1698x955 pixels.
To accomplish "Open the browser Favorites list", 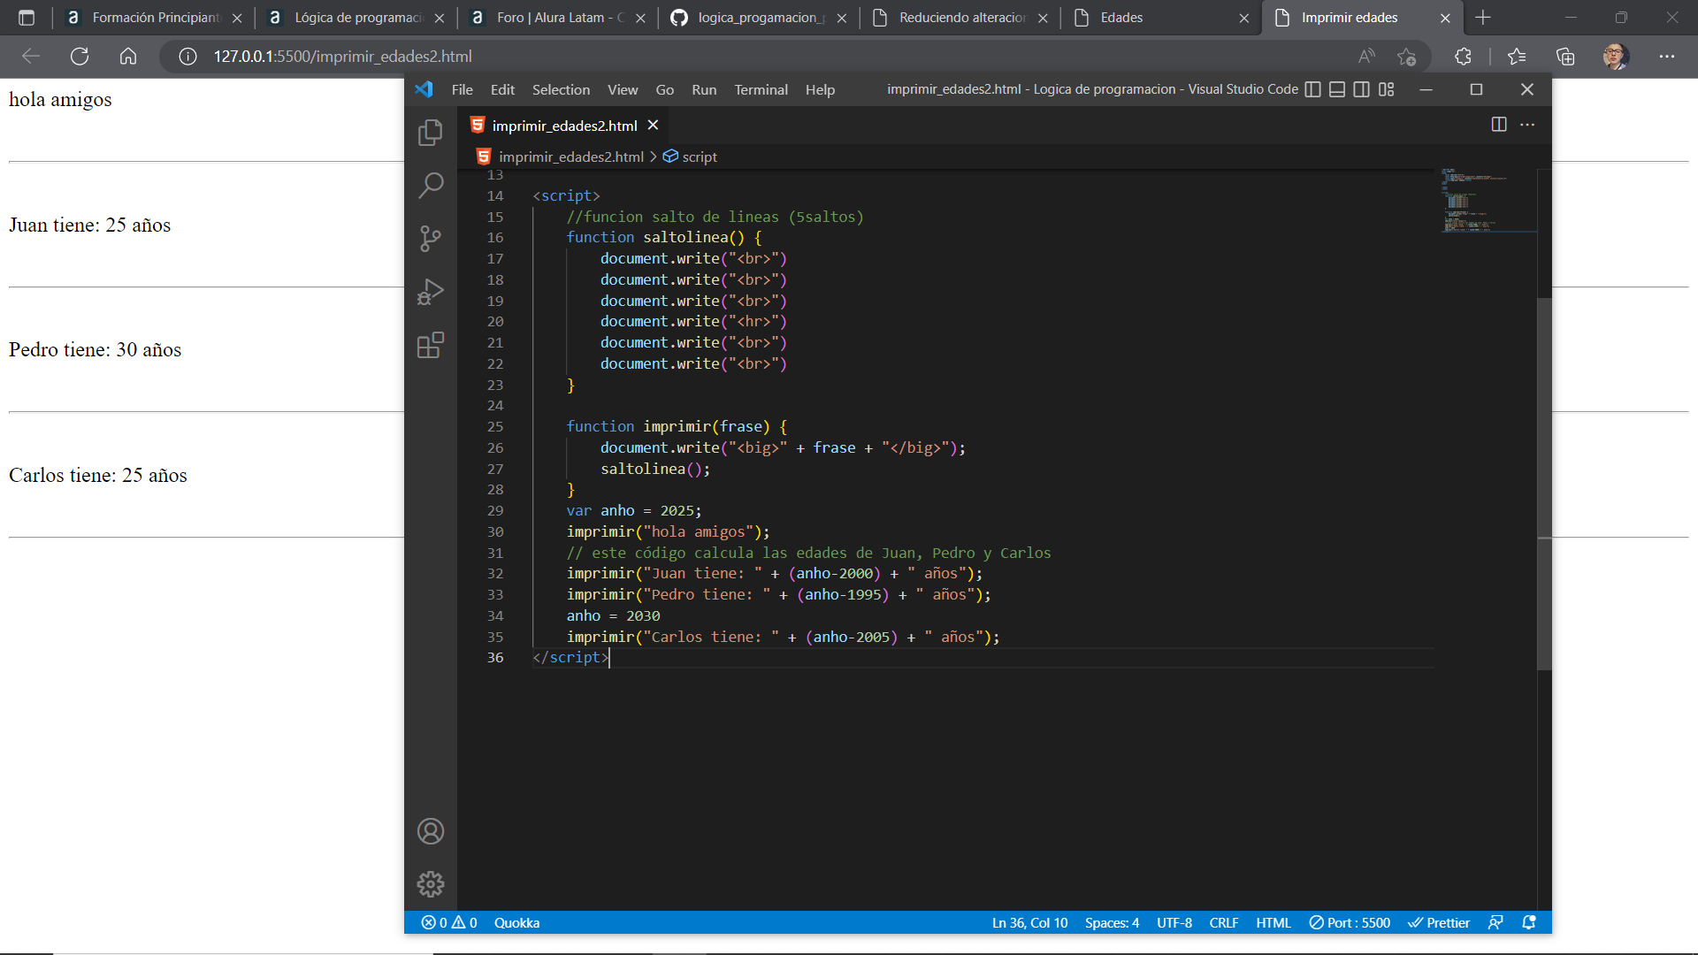I will point(1517,57).
